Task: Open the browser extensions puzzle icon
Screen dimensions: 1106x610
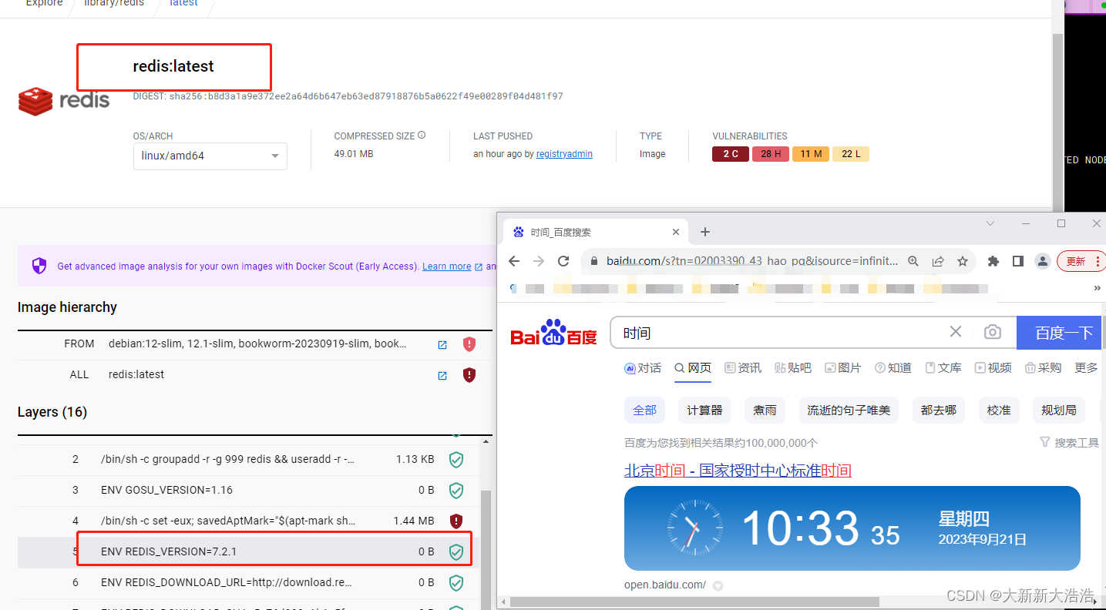Action: (x=993, y=261)
